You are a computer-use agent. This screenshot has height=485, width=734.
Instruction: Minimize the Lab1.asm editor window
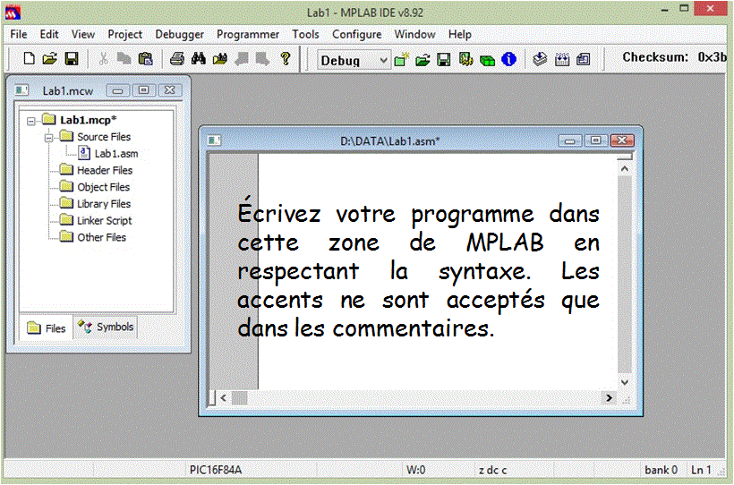point(569,140)
